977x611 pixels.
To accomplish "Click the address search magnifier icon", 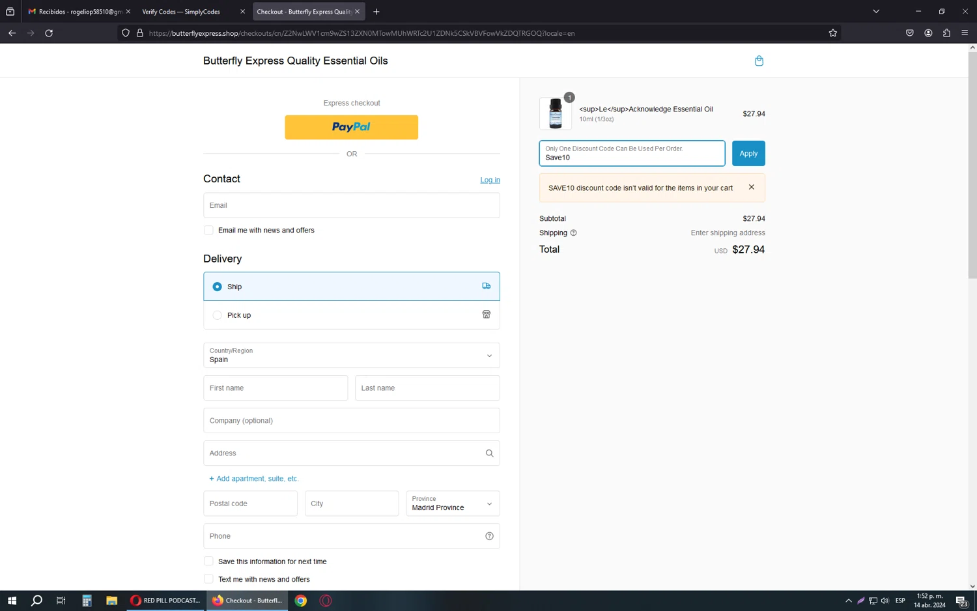I will tap(489, 453).
